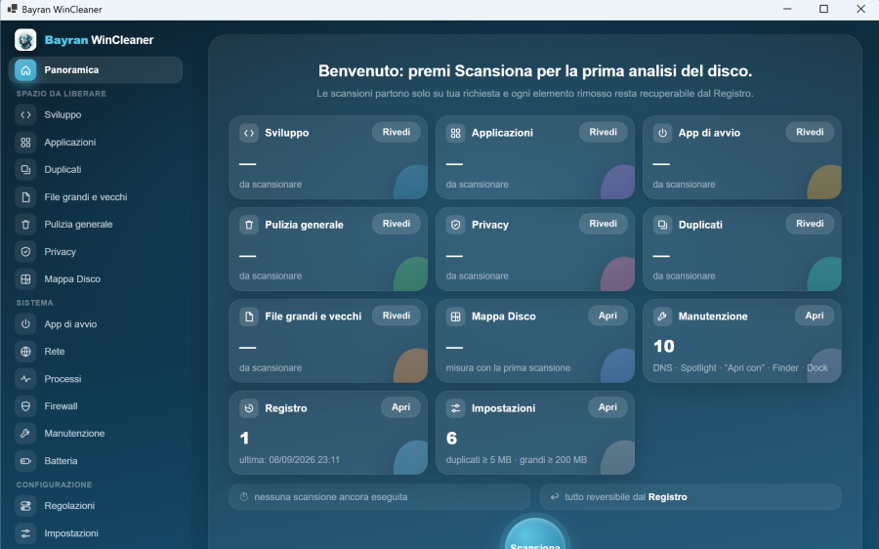The height and width of the screenshot is (549, 879).
Task: Select Firewall in the sidebar
Action: click(96, 406)
